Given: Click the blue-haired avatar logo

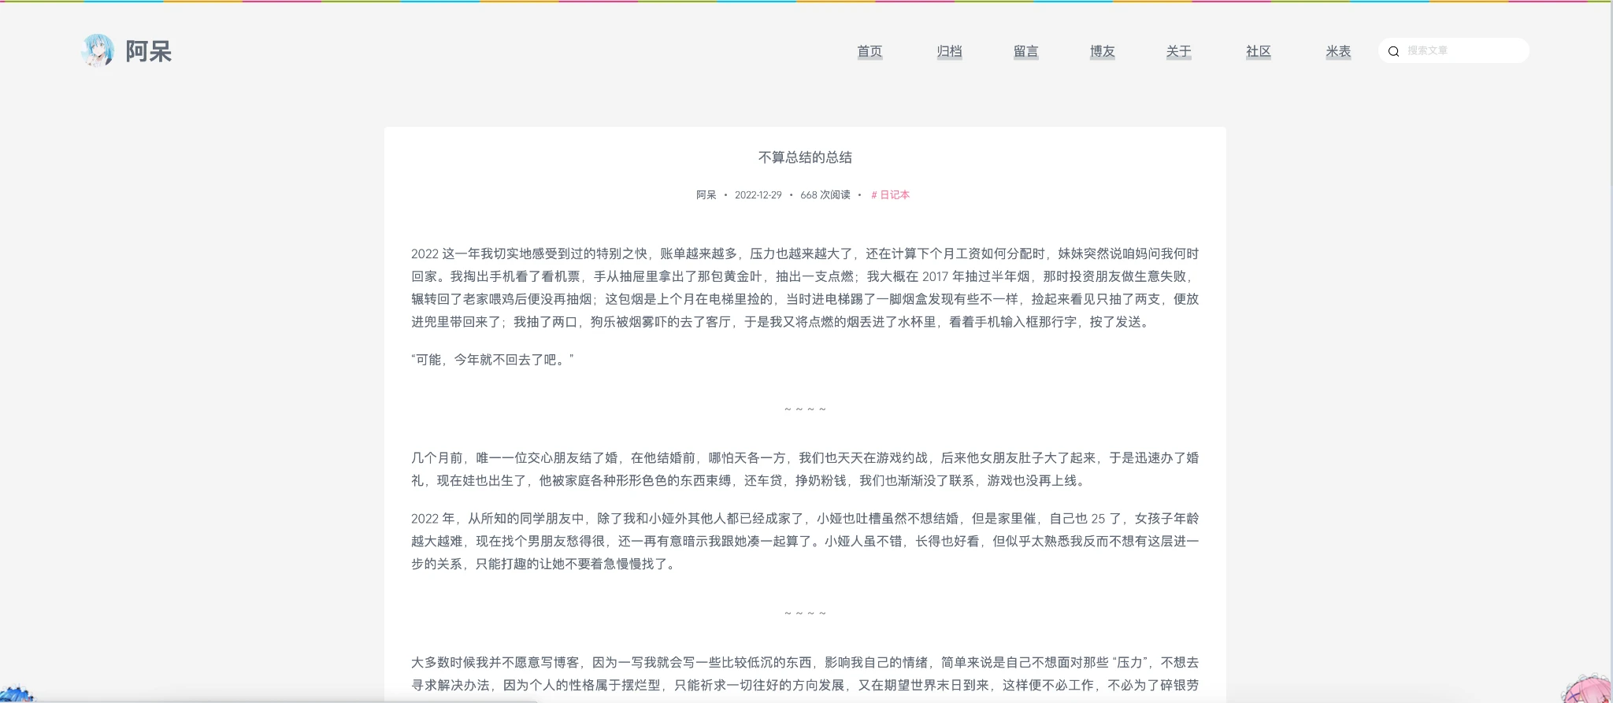Looking at the screenshot, I should point(98,50).
